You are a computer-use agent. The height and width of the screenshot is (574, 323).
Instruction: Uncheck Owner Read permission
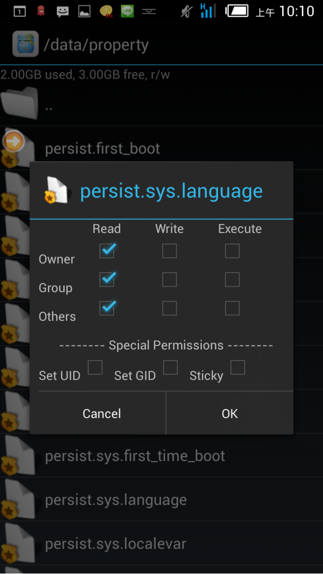(106, 251)
